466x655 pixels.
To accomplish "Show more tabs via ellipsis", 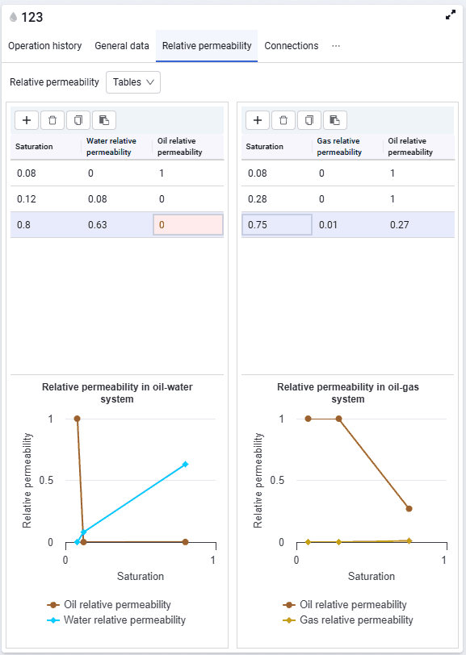I will click(336, 46).
